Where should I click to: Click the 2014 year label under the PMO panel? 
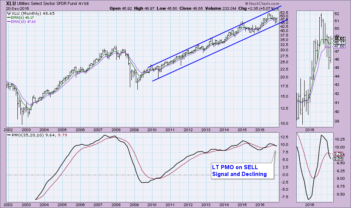[x=224, y=205]
